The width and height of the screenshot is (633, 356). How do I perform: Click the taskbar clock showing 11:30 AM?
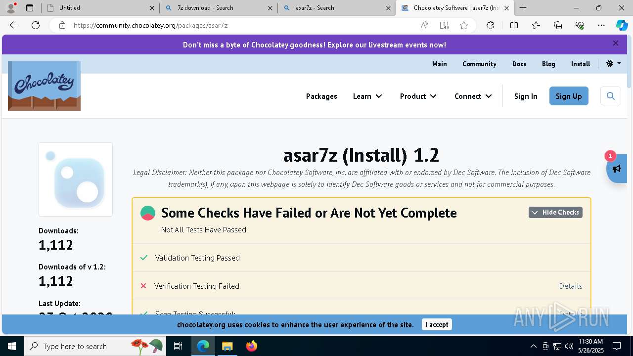(590, 346)
